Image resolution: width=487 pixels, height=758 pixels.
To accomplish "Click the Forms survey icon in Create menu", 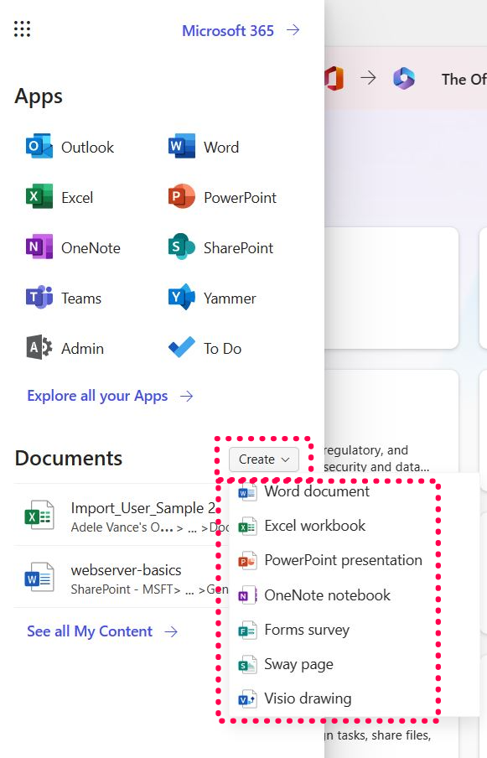I will (247, 631).
